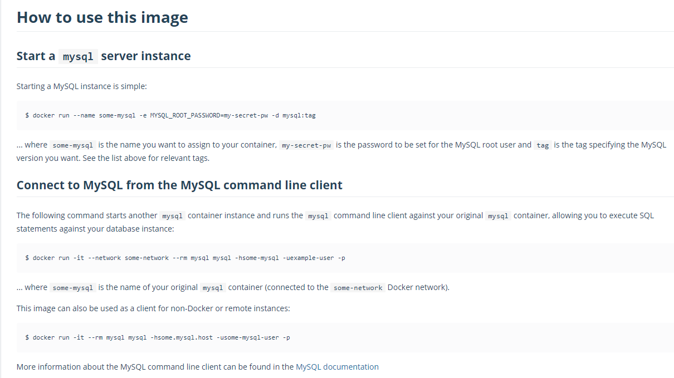Click "mysql" code before "container (connected to the"
This screenshot has width=674, height=378.
click(213, 288)
